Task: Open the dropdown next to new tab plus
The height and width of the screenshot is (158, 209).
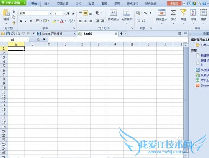Action: pyautogui.click(x=125, y=34)
